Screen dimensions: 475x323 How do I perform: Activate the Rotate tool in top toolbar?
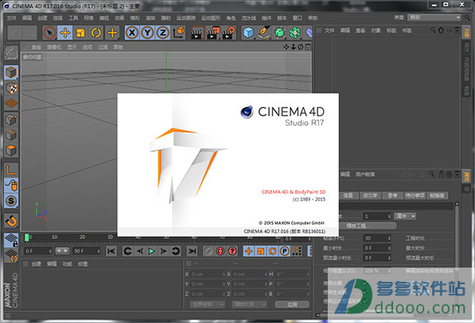click(96, 32)
